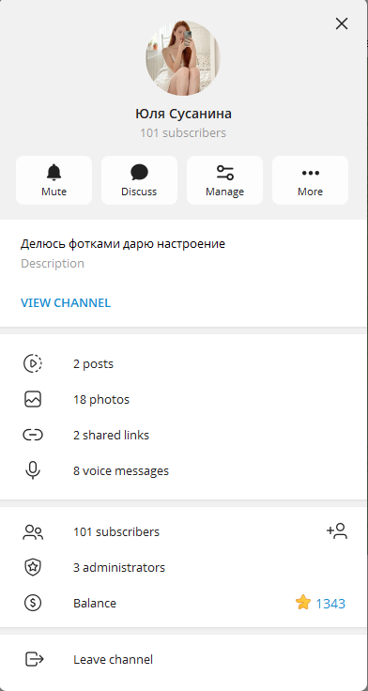The width and height of the screenshot is (368, 691).
Task: Click the shared links chain icon
Action: tap(33, 436)
